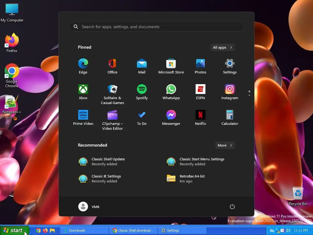
Task: Launch Clipchamp – Video Editor
Action: (112, 120)
